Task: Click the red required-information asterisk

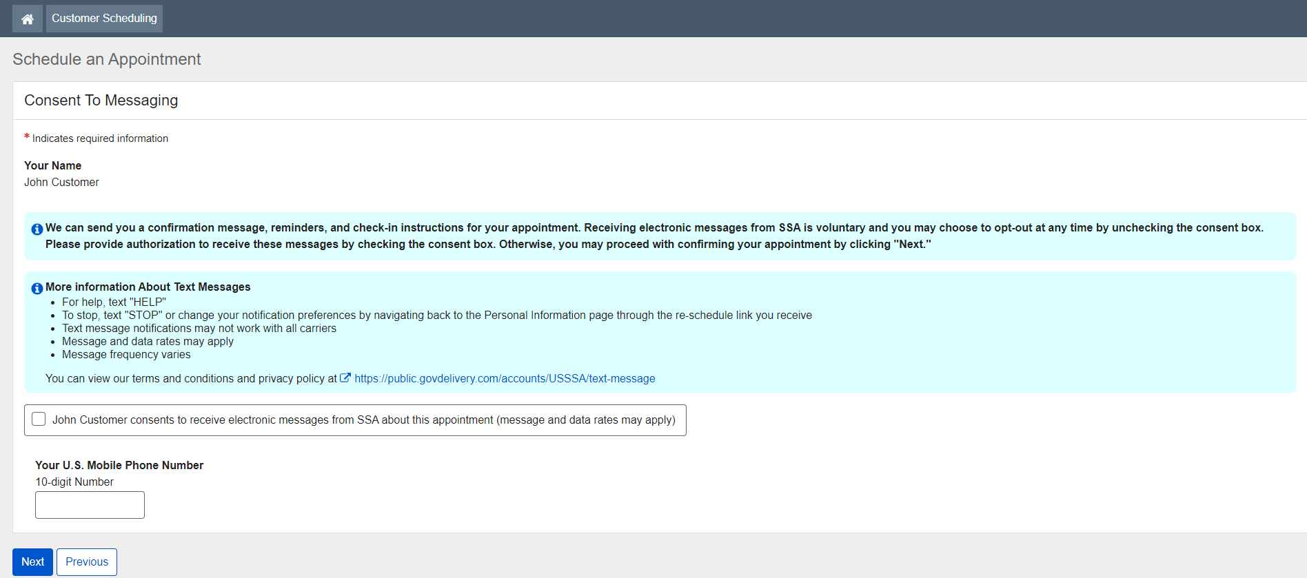Action: point(27,137)
